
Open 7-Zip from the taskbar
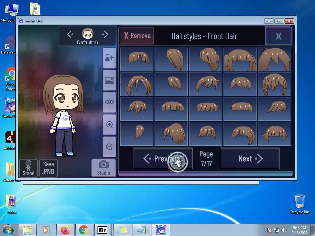pos(102,230)
